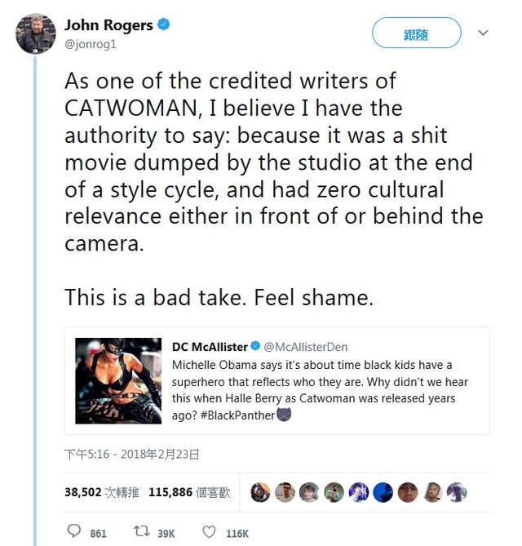Click DC McAllister's verified badge
The width and height of the screenshot is (522, 546).
(254, 346)
